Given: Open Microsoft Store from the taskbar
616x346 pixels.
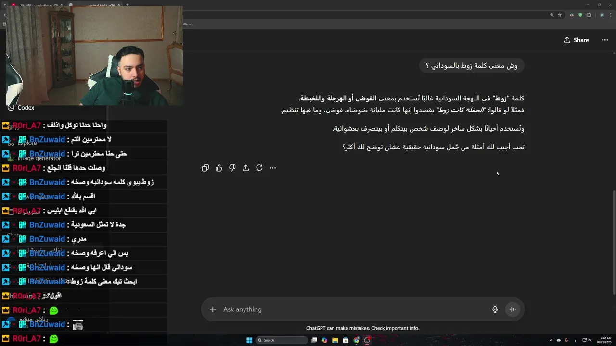Looking at the screenshot, I should pyautogui.click(x=346, y=340).
